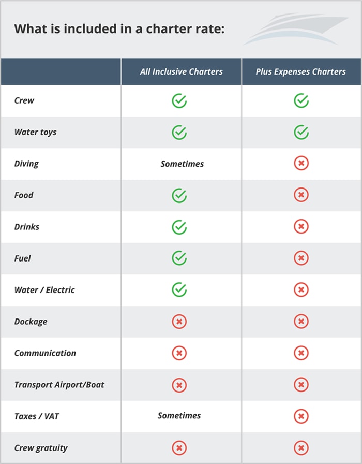Click the Fuel checkmark under All Inclusive Charters
Screen dimensions: 362x464
point(179,258)
